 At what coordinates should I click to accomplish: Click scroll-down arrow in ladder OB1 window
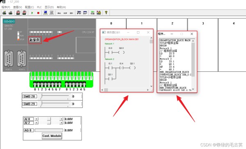point(151,86)
